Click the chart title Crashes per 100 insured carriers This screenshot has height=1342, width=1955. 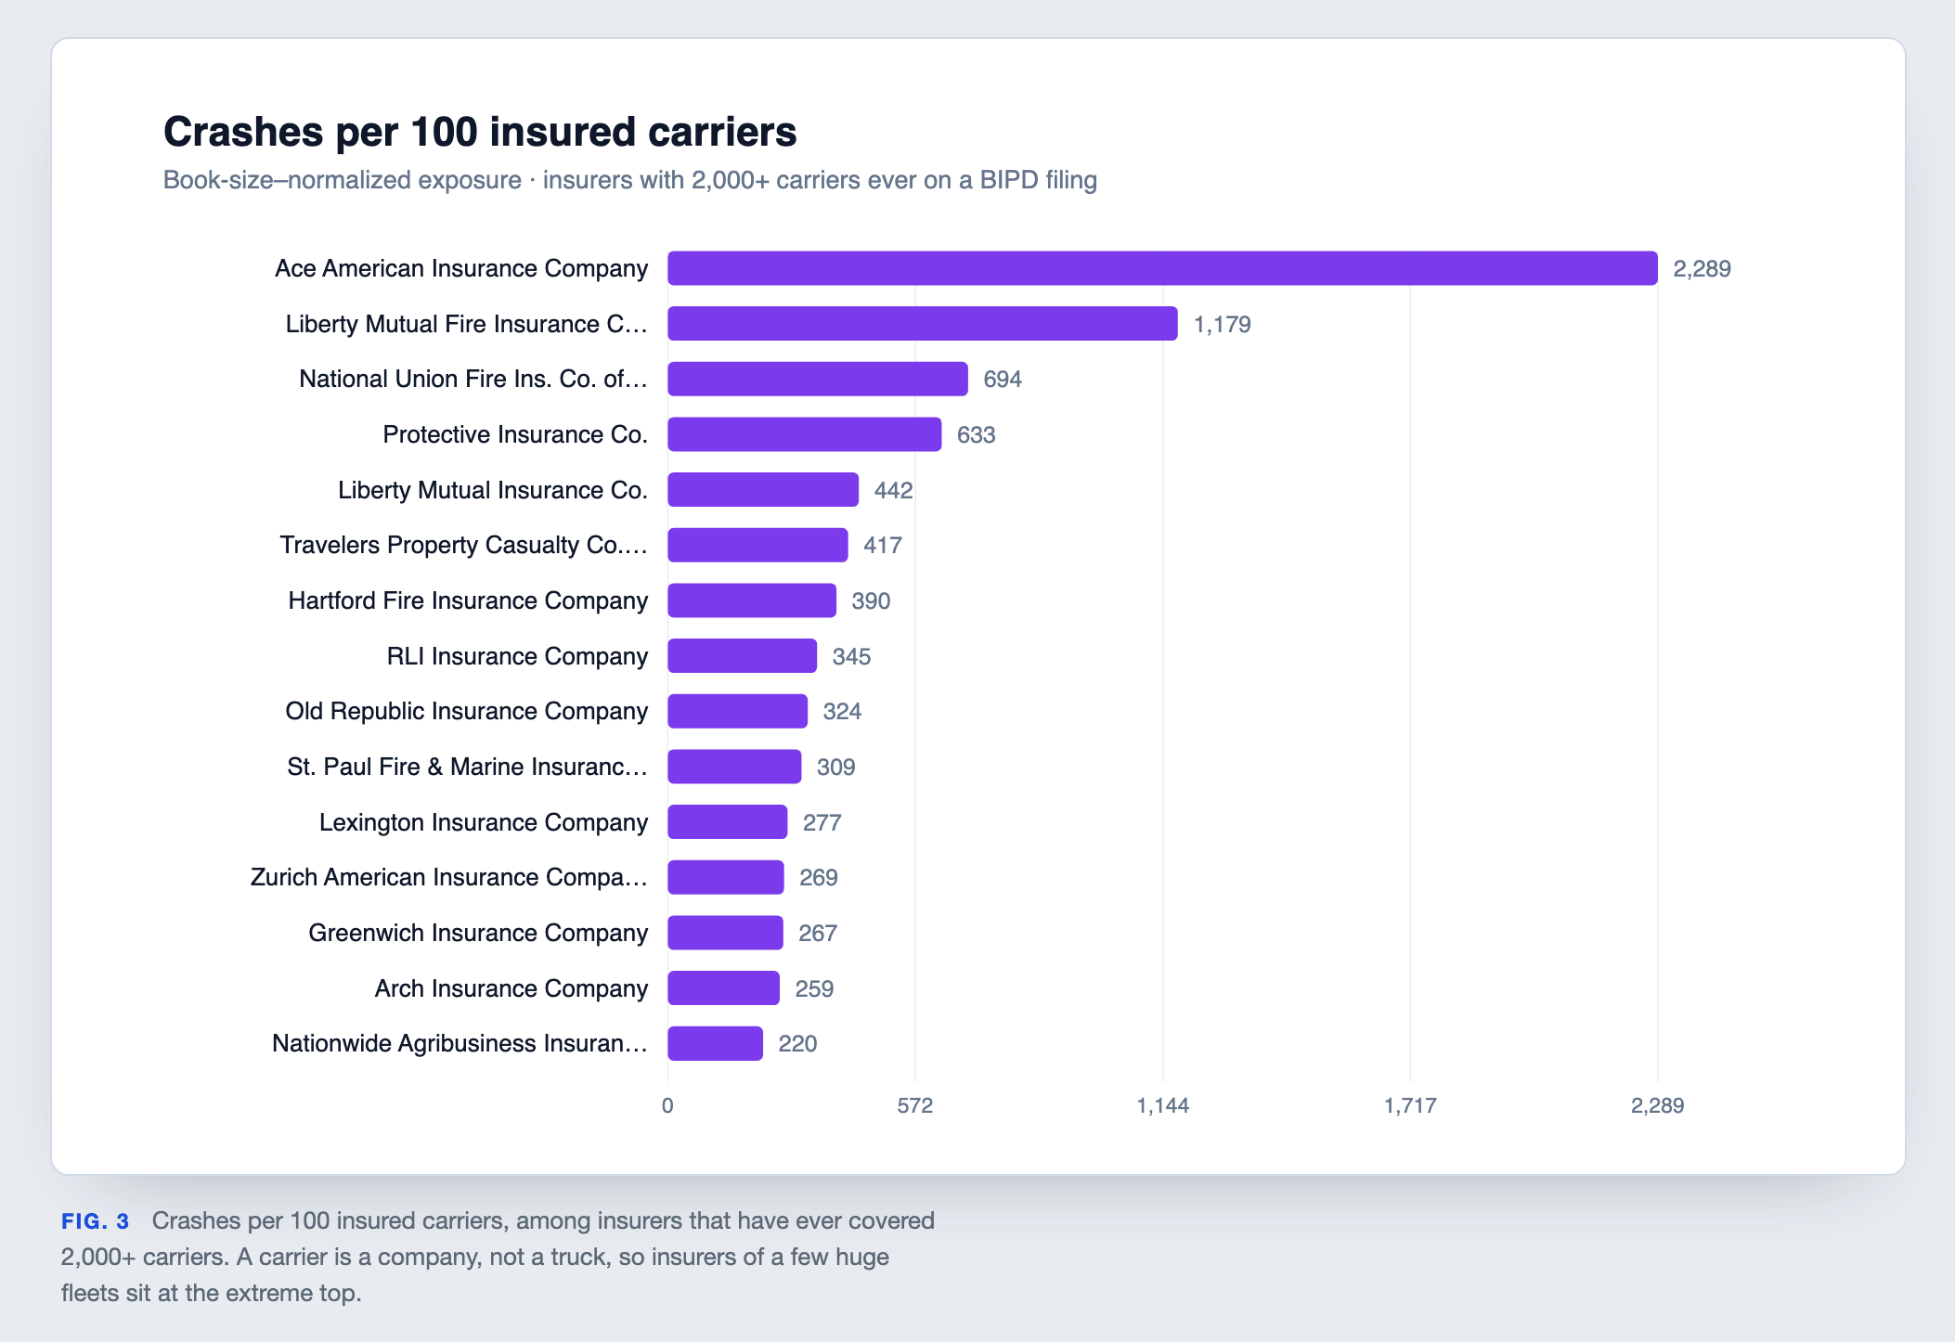480,132
